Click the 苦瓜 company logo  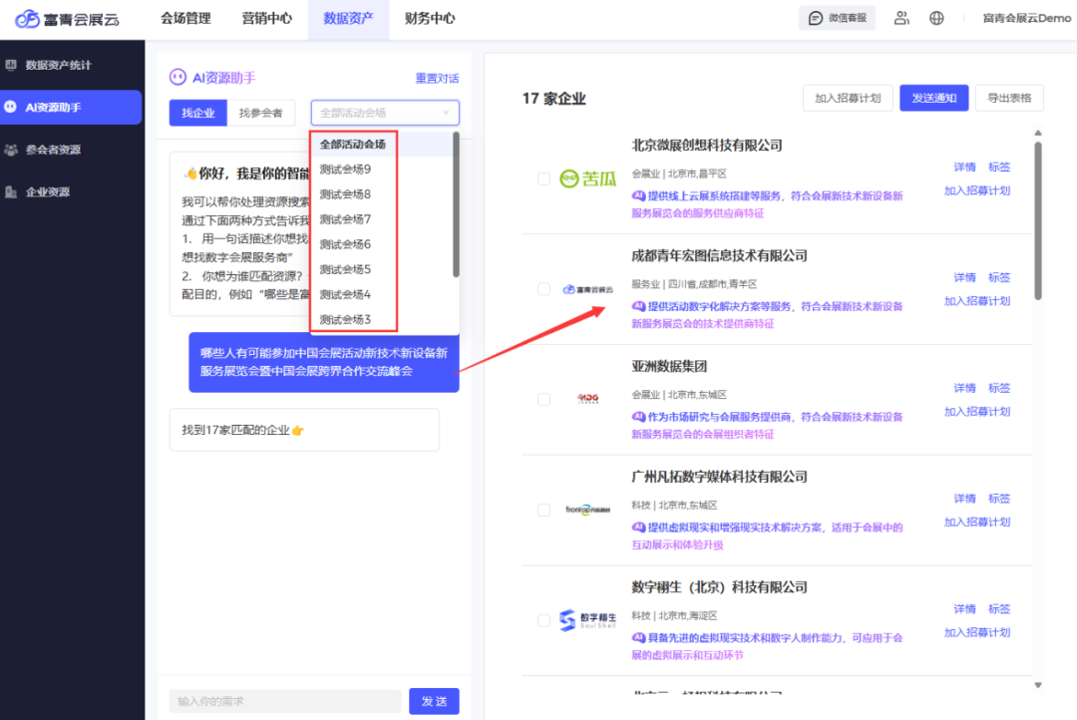click(587, 179)
